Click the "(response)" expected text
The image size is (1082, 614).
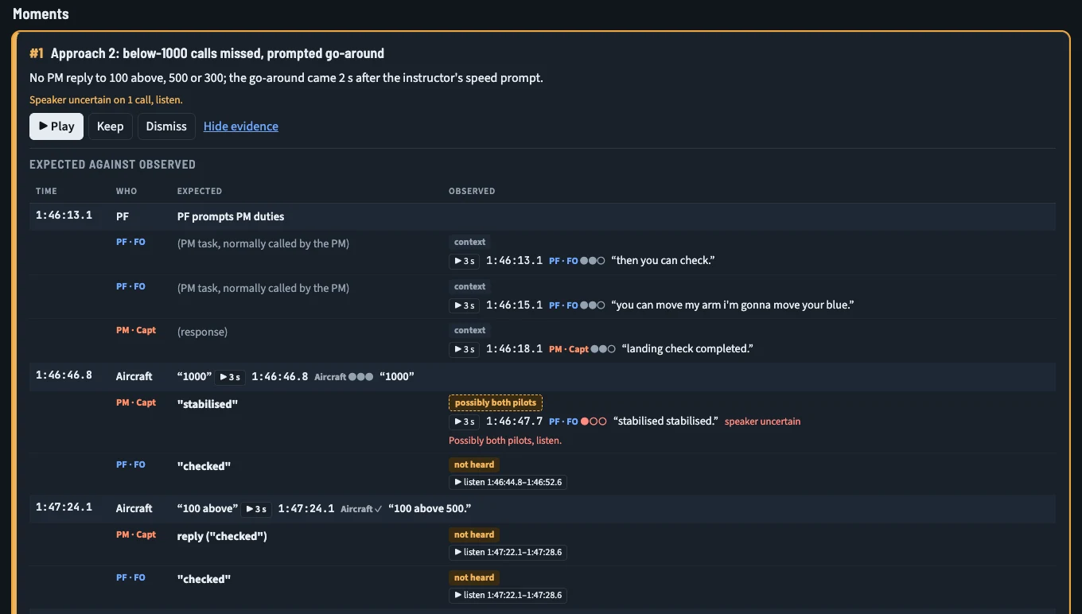click(202, 332)
